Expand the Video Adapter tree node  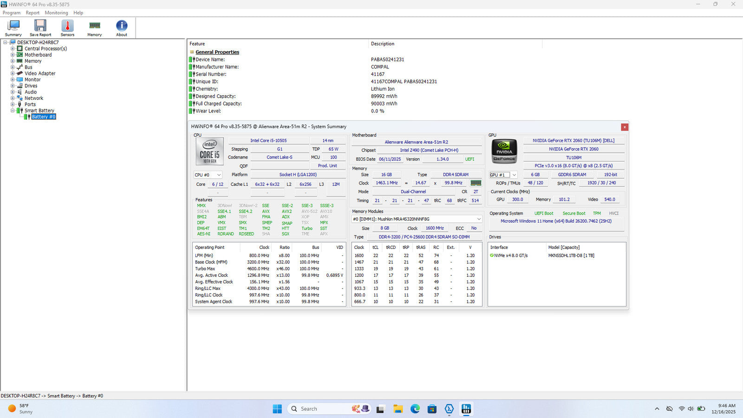(13, 73)
